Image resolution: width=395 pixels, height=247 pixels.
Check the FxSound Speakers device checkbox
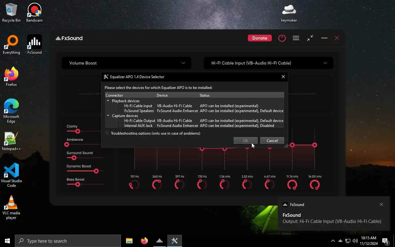pyautogui.click(x=120, y=111)
